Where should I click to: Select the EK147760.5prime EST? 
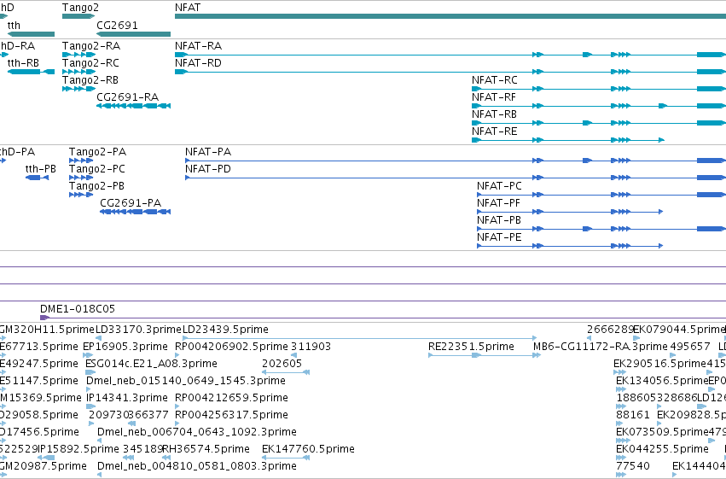tap(286, 458)
